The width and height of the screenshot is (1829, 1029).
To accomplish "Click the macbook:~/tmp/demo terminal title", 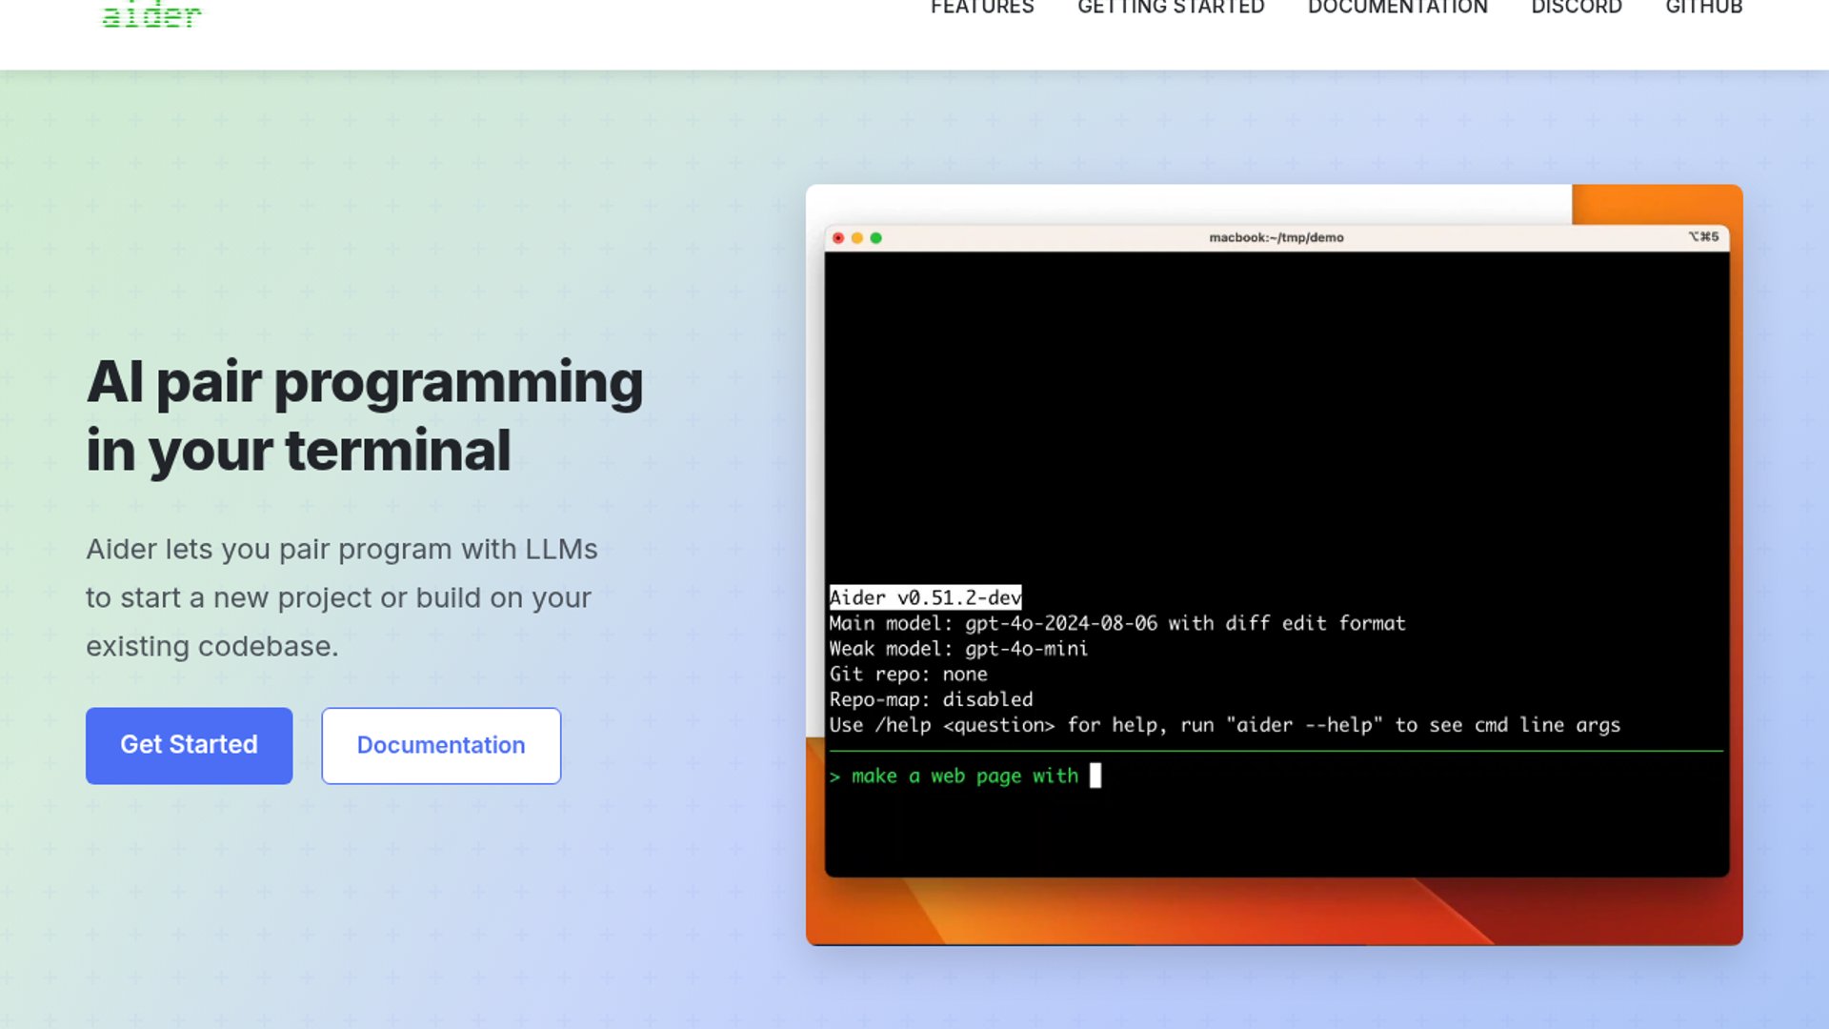I will click(1276, 238).
